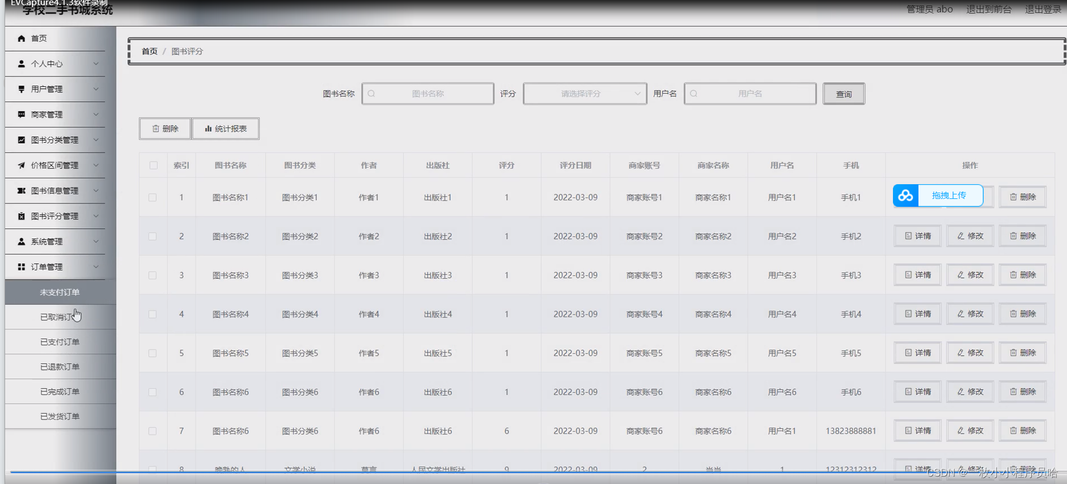Click into the 图书名称 search field

coord(427,94)
